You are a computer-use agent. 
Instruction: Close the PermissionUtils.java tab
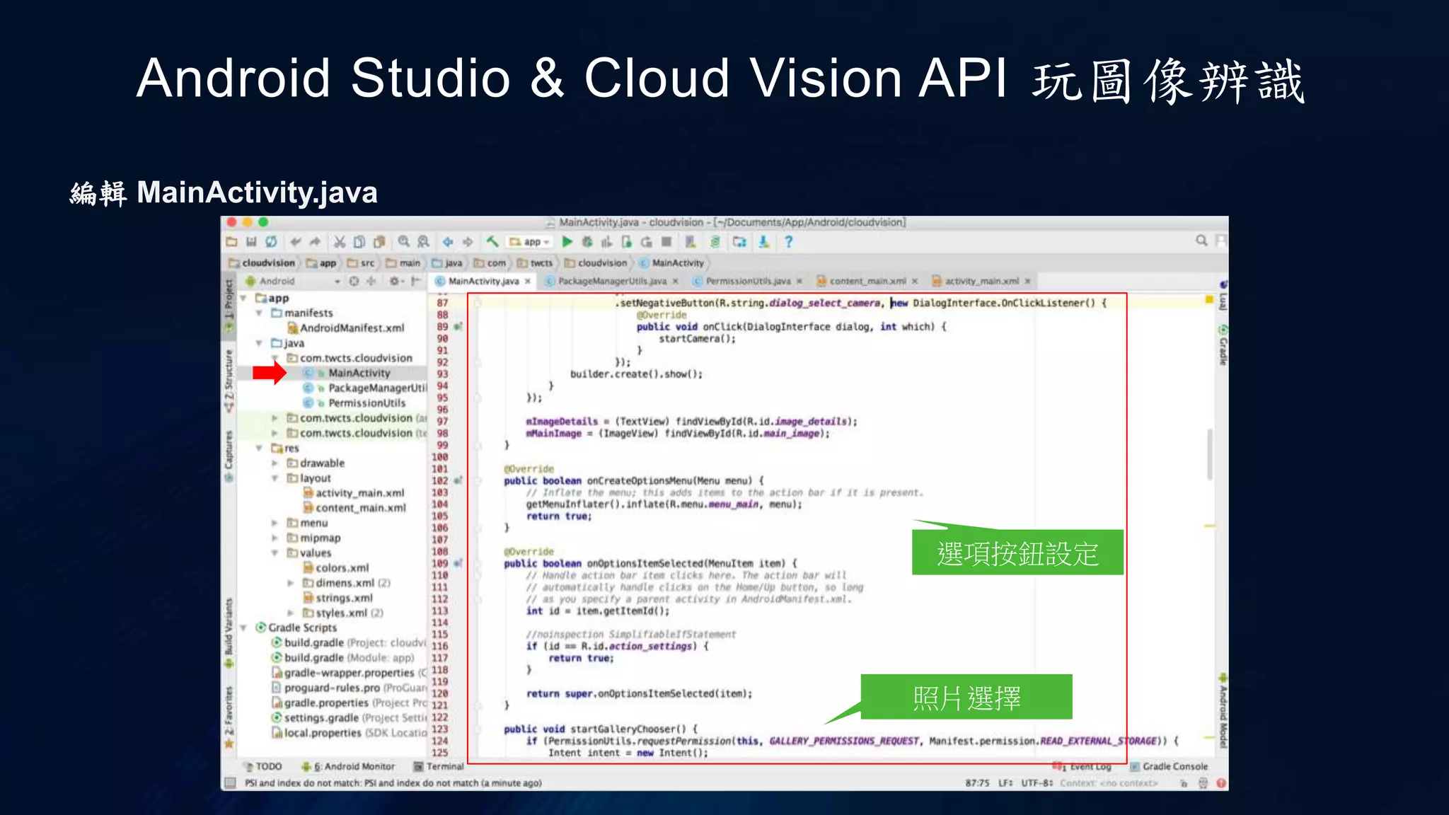point(799,282)
